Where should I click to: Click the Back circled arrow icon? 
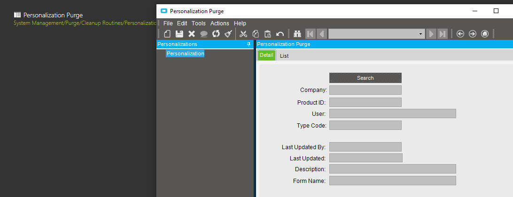point(460,34)
